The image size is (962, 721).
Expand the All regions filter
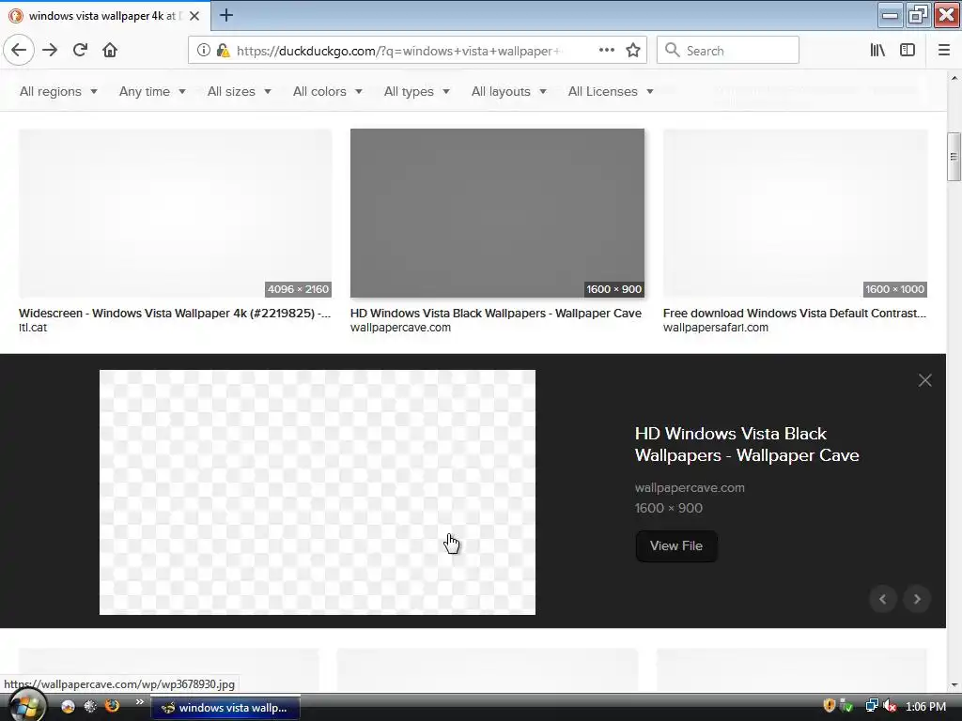click(x=58, y=91)
